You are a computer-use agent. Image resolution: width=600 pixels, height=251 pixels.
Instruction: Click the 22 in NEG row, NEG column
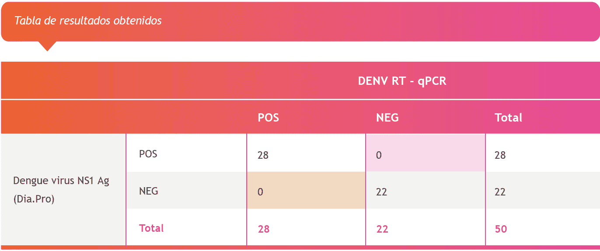tap(382, 192)
